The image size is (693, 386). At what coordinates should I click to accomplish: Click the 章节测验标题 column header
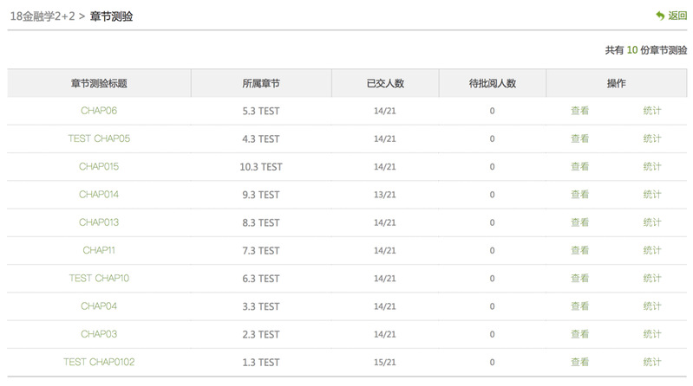pyautogui.click(x=99, y=83)
